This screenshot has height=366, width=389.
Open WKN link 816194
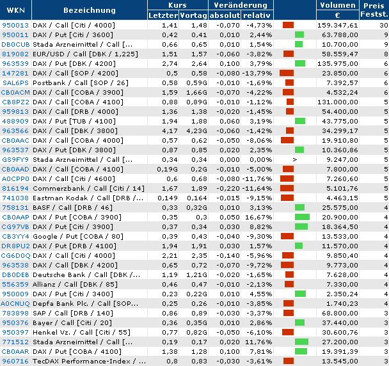(15, 189)
